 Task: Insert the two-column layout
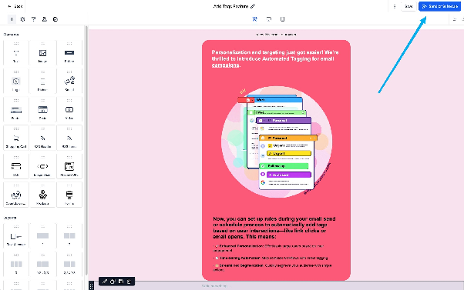click(x=69, y=235)
